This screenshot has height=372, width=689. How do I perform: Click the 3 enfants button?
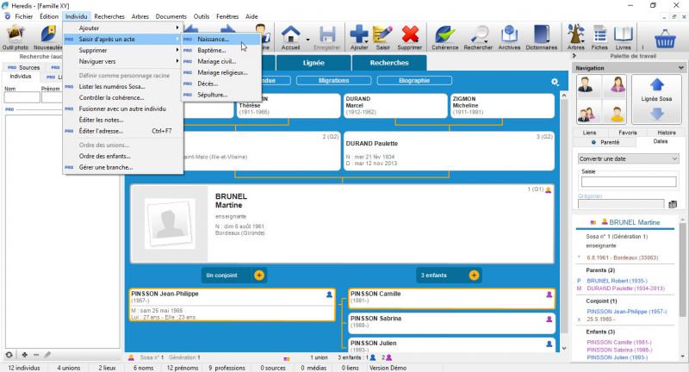point(440,276)
